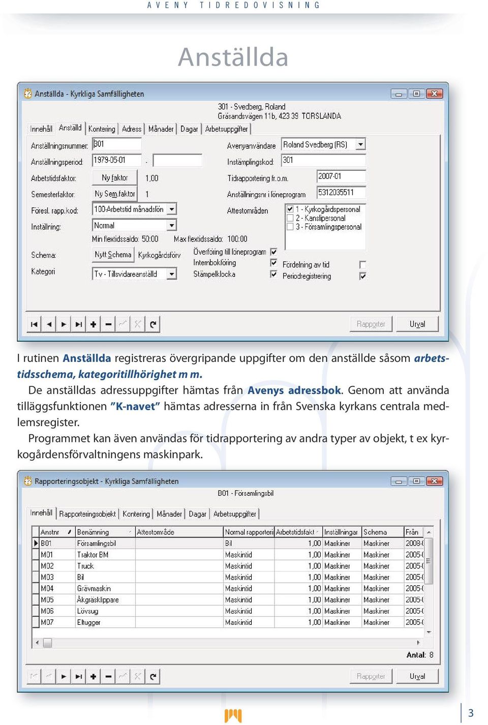This screenshot has height=725, width=488.
Task: Add new record with plus icon in Anställda window
Action: [x=93, y=324]
